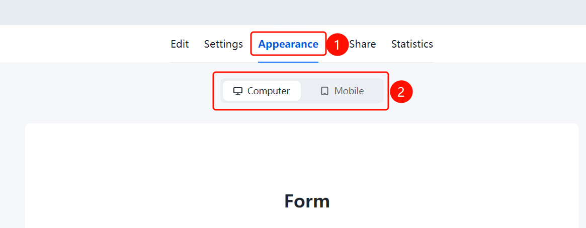Click the monitor icon beside Computer
This screenshot has width=586, height=228.
[x=238, y=91]
